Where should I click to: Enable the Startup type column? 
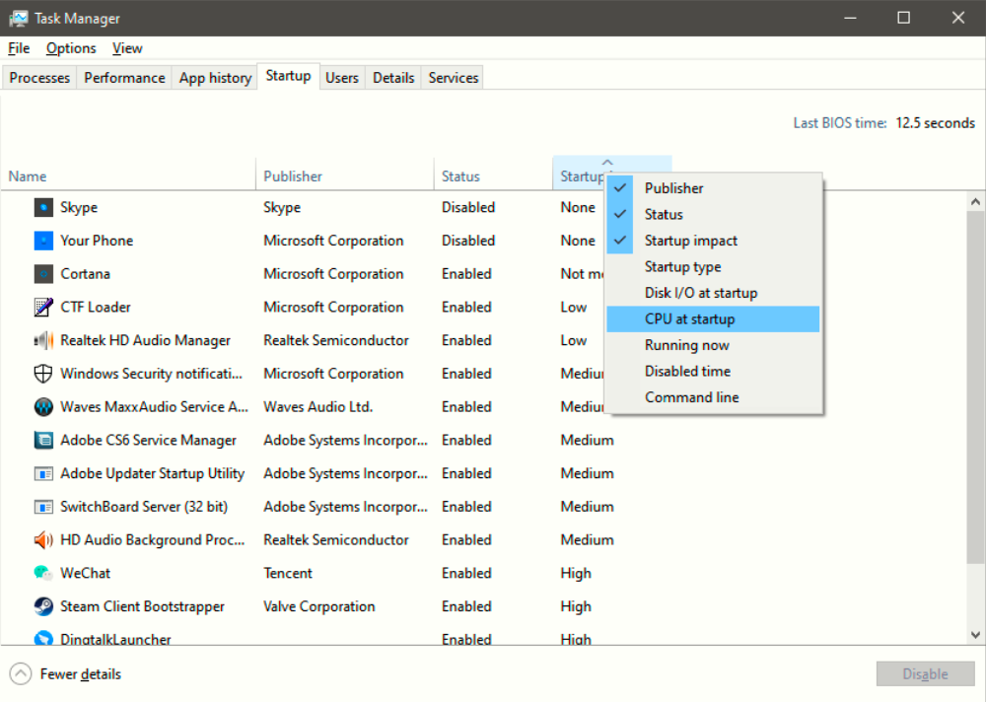[713, 267]
